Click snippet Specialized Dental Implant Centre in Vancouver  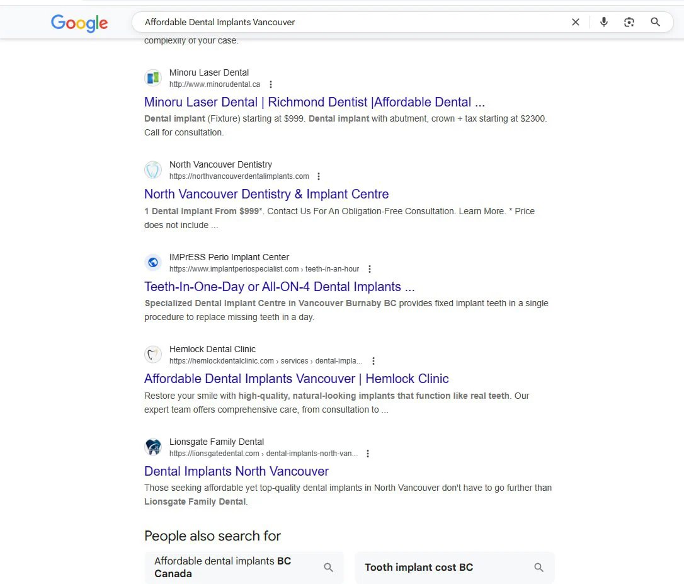point(346,311)
